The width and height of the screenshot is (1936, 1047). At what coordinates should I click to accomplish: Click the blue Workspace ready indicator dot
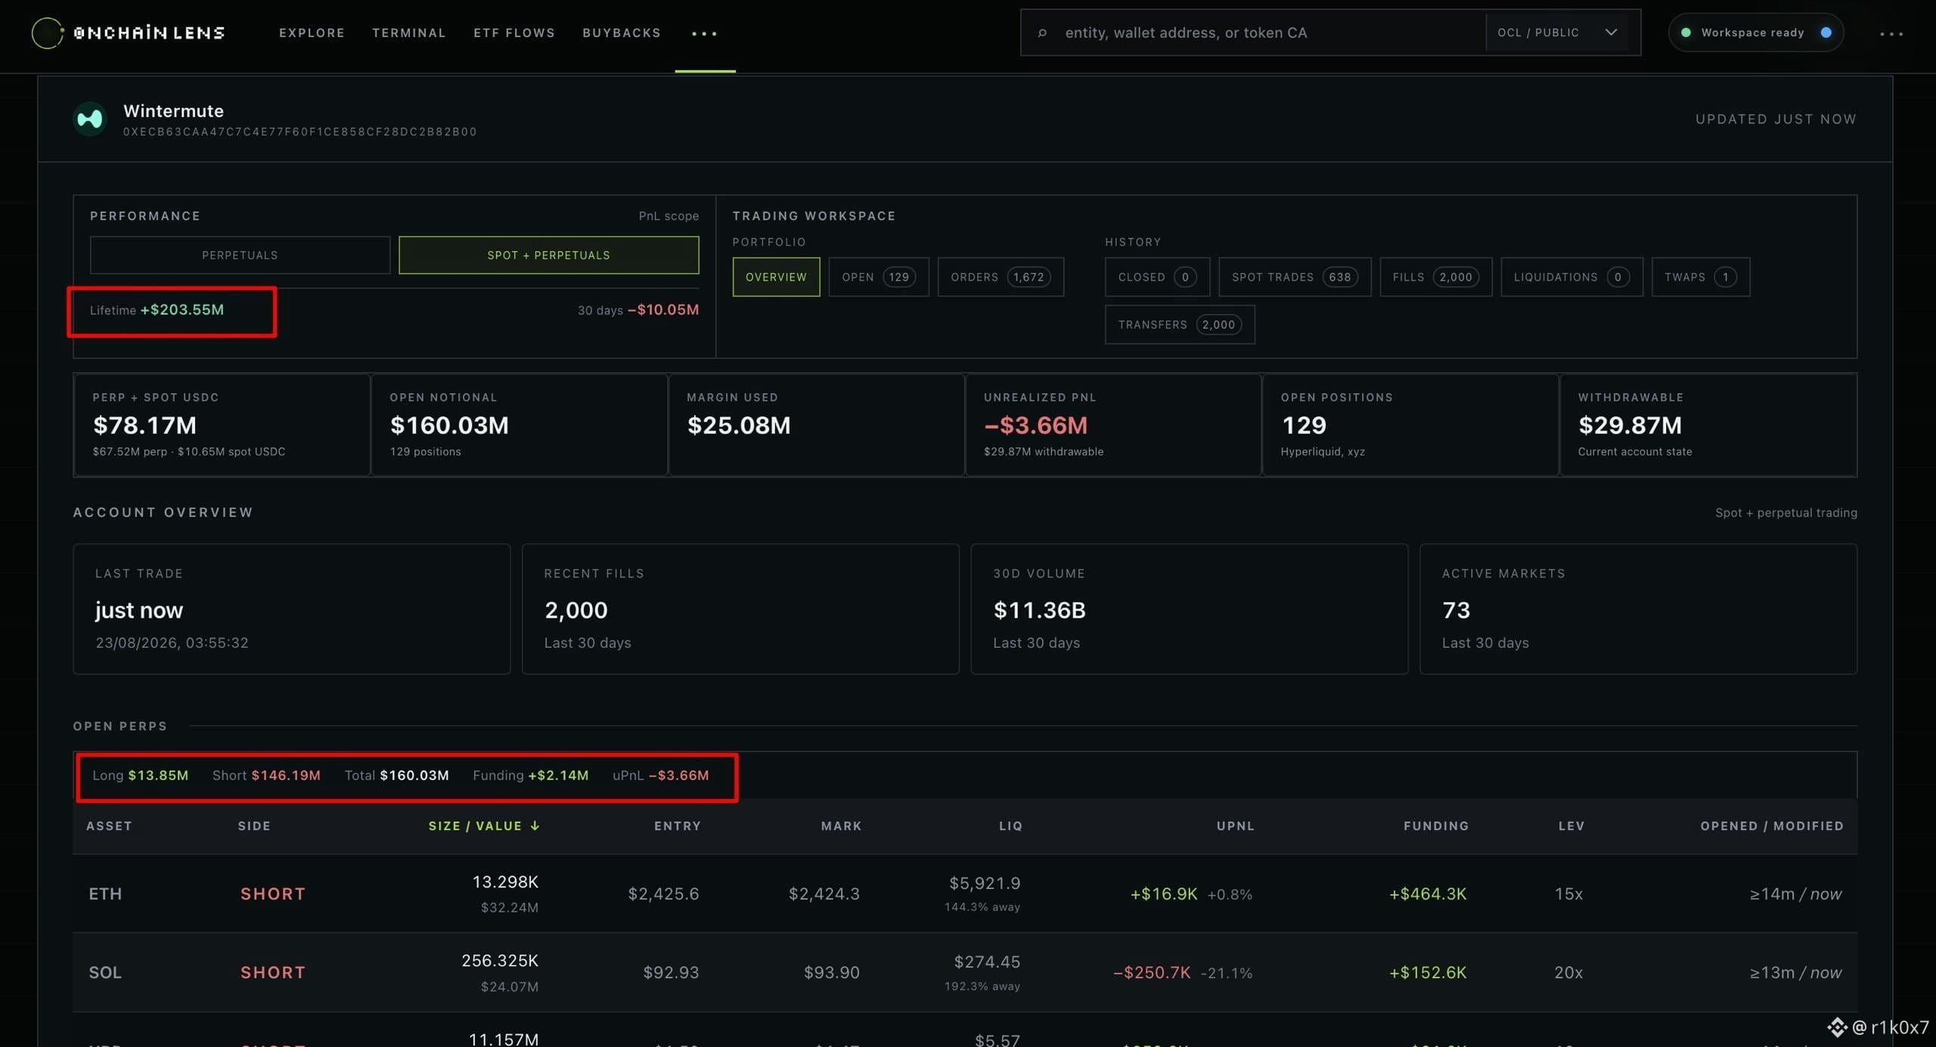click(x=1826, y=33)
